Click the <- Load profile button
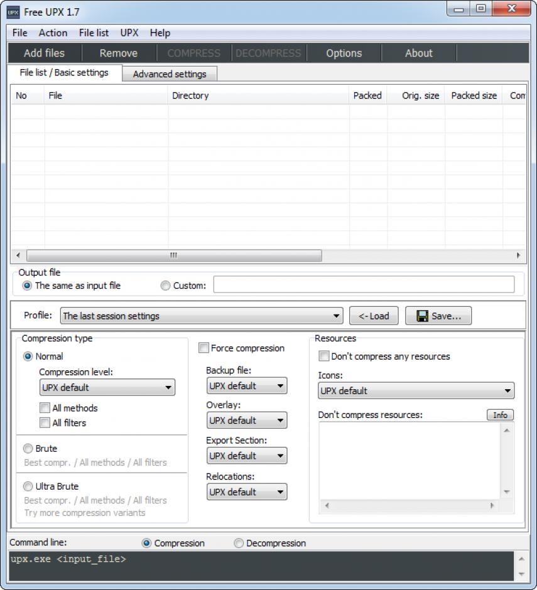537x590 pixels. pyautogui.click(x=374, y=316)
